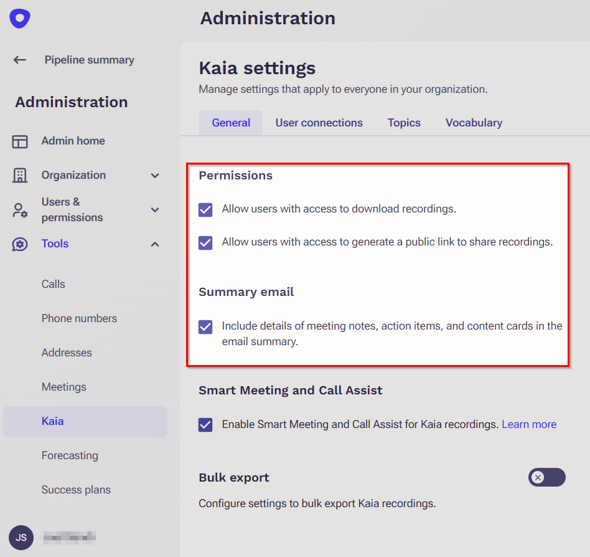
Task: Open Success plans under Tools
Action: pos(76,490)
